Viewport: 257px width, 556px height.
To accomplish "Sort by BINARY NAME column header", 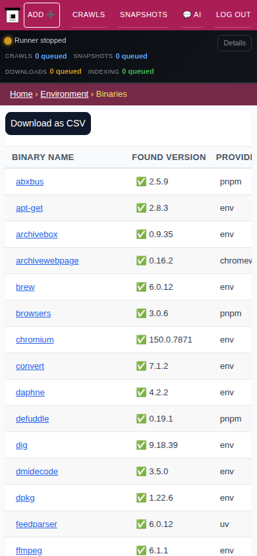I will pyautogui.click(x=43, y=157).
